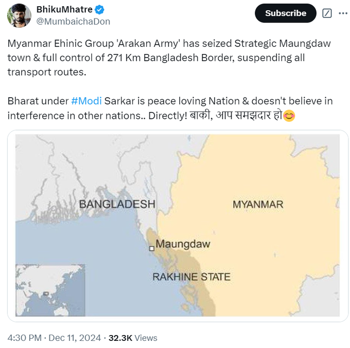Viewport: 350px width, 348px height.
Task: Open the BhikuMhatre display name link
Action: [64, 10]
